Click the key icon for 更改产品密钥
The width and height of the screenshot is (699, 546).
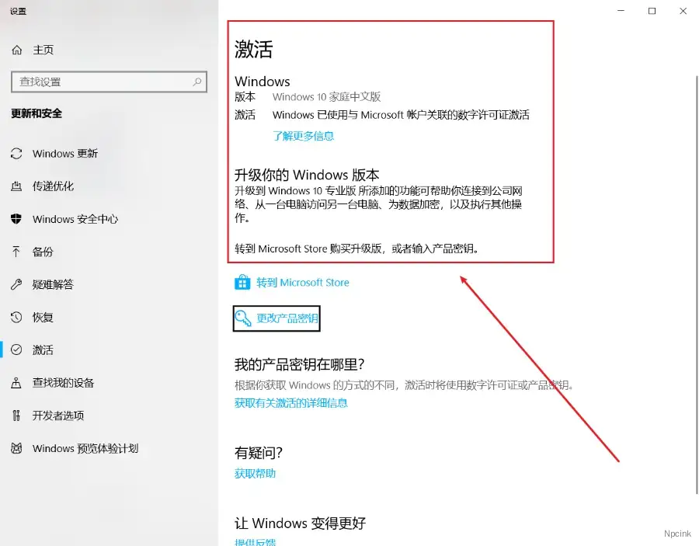[244, 318]
